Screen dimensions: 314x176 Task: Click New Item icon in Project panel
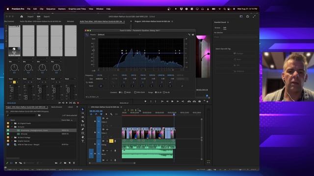(x=70, y=163)
